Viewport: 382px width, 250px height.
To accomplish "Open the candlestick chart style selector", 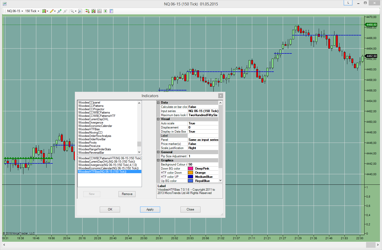I will [x=45, y=11].
